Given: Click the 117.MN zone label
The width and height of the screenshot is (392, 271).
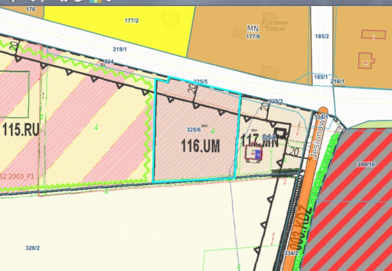Looking at the screenshot, I should point(259,141).
